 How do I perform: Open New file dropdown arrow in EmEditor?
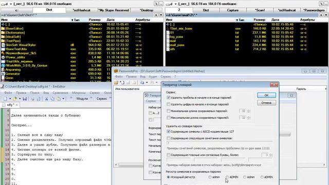point(10,99)
